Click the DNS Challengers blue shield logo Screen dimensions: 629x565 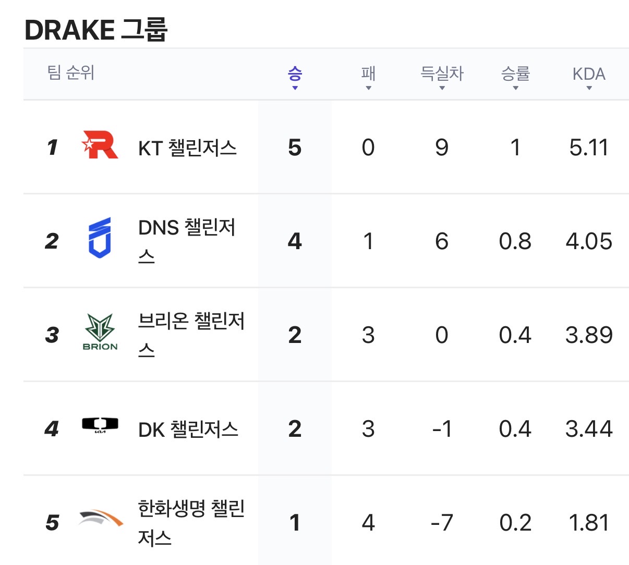click(x=100, y=239)
